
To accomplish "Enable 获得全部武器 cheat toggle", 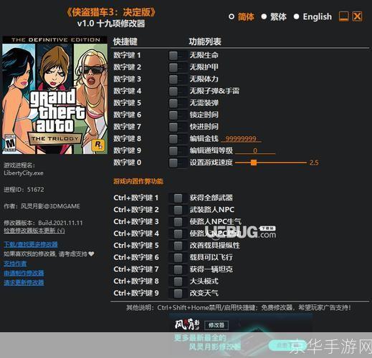I will coord(178,198).
